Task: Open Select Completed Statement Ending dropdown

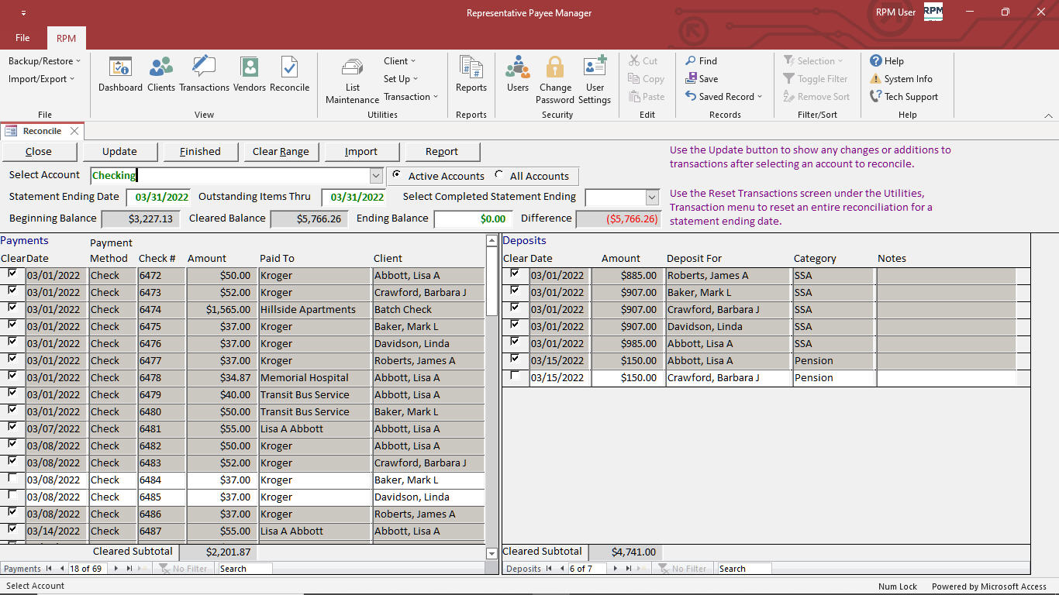Action: click(x=651, y=198)
